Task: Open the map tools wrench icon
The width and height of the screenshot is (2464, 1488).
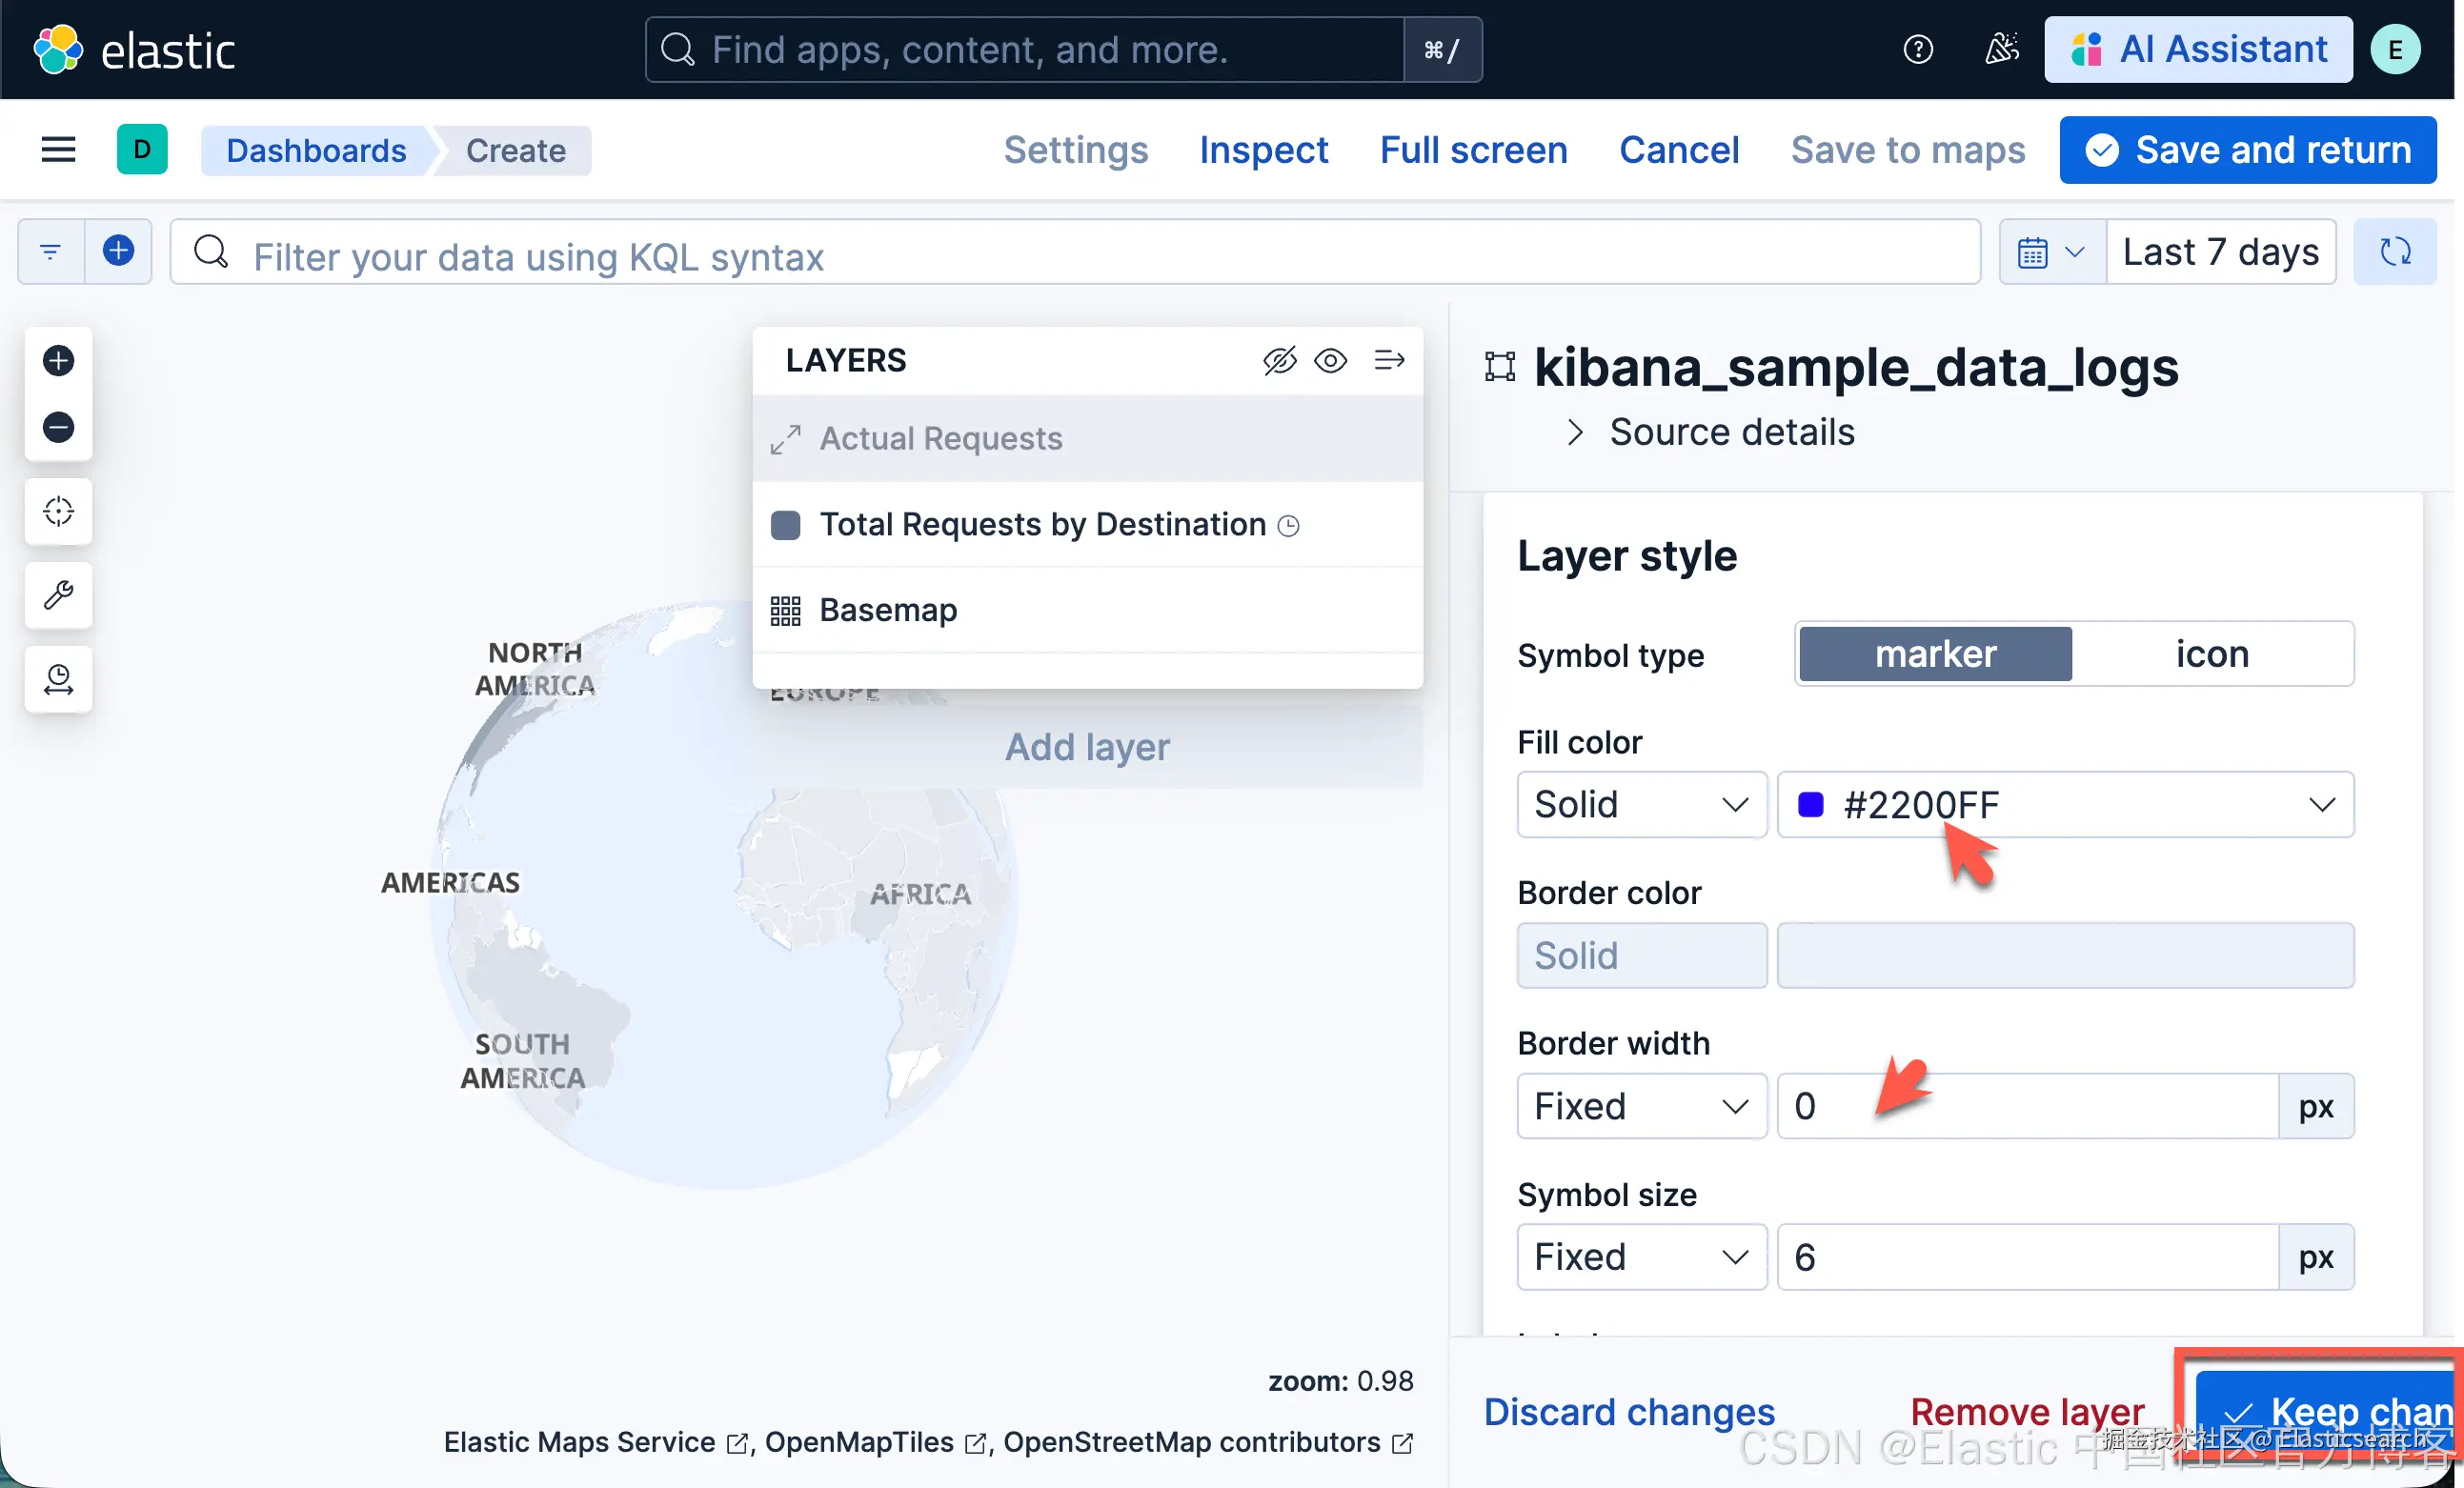Action: [58, 595]
